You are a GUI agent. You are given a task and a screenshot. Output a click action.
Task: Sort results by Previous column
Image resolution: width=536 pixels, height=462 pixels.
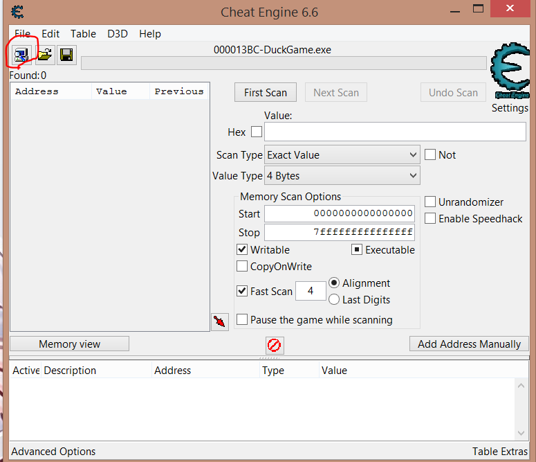point(179,91)
